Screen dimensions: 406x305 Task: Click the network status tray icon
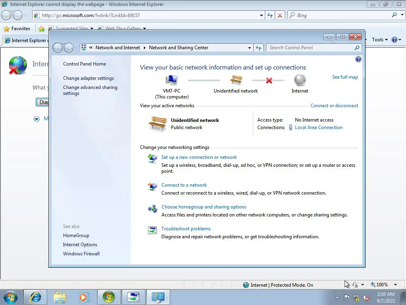click(x=356, y=297)
